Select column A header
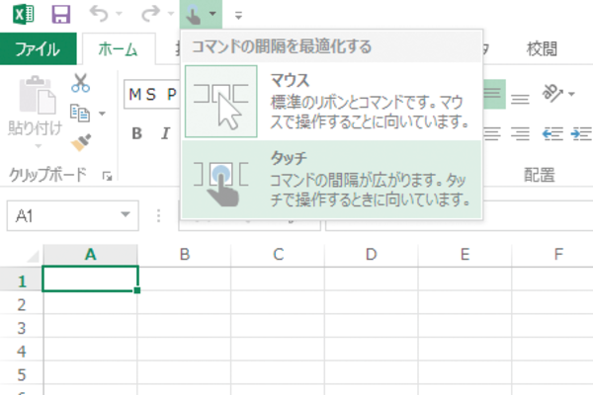593x395 pixels. coord(90,255)
